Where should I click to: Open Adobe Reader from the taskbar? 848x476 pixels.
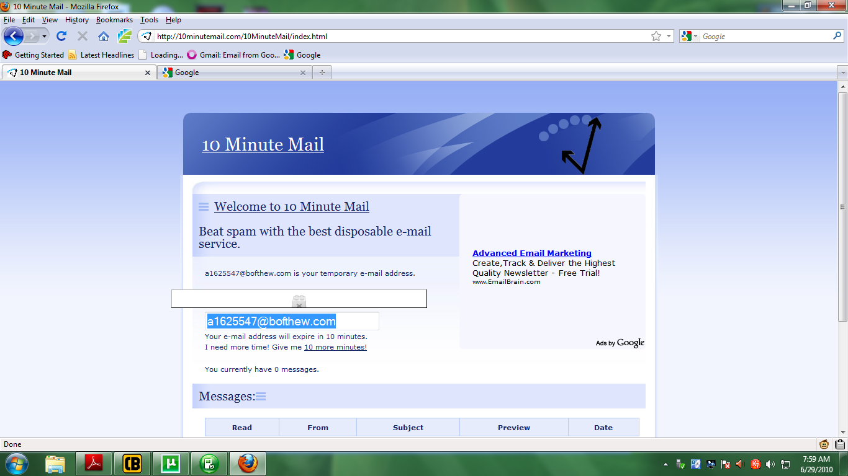94,462
